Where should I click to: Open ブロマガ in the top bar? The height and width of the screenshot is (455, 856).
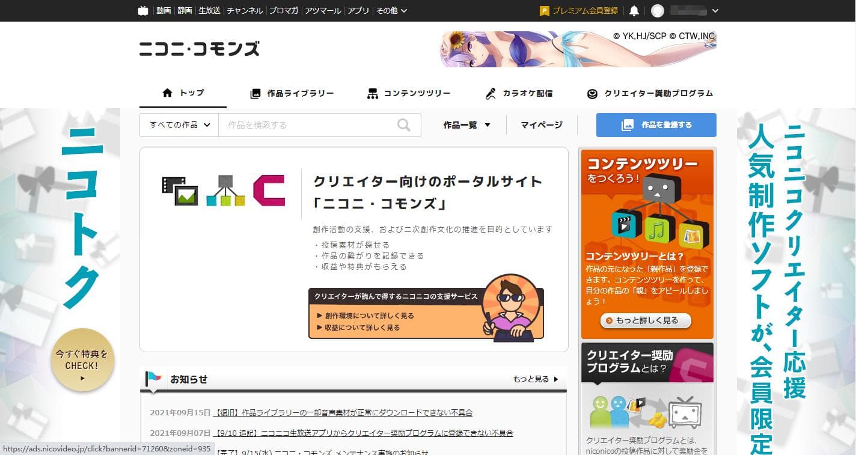click(x=284, y=10)
